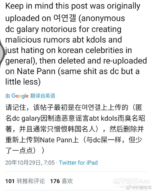153x191 pixels.
Task: Click the Google logo in translation credit
Action: click(x=20, y=96)
